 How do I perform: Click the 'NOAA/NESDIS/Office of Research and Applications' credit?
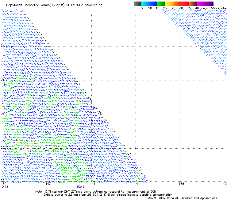[181, 198]
